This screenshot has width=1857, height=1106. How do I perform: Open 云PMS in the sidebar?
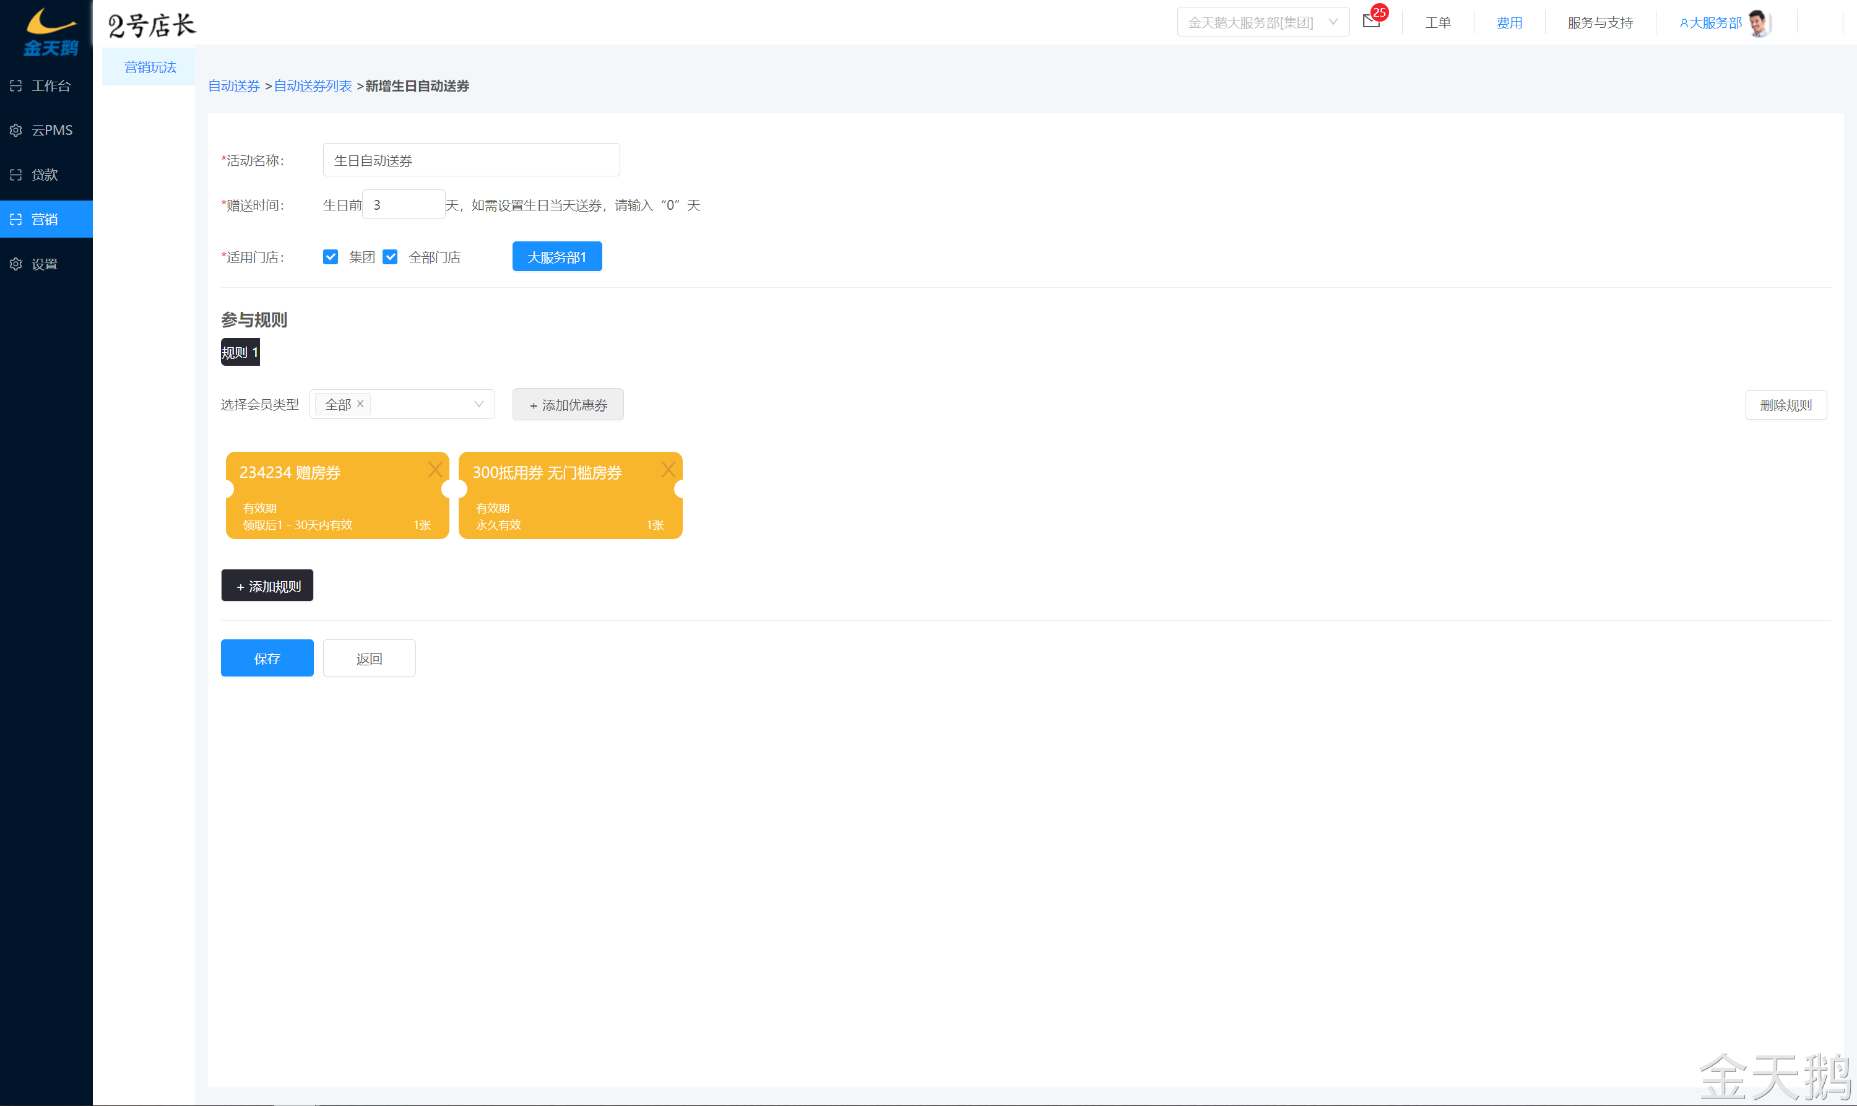[x=46, y=130]
